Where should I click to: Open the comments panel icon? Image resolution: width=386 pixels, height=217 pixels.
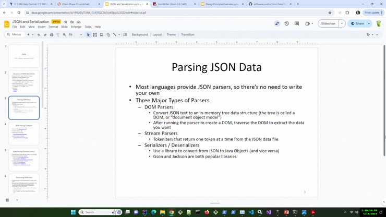coord(297,23)
